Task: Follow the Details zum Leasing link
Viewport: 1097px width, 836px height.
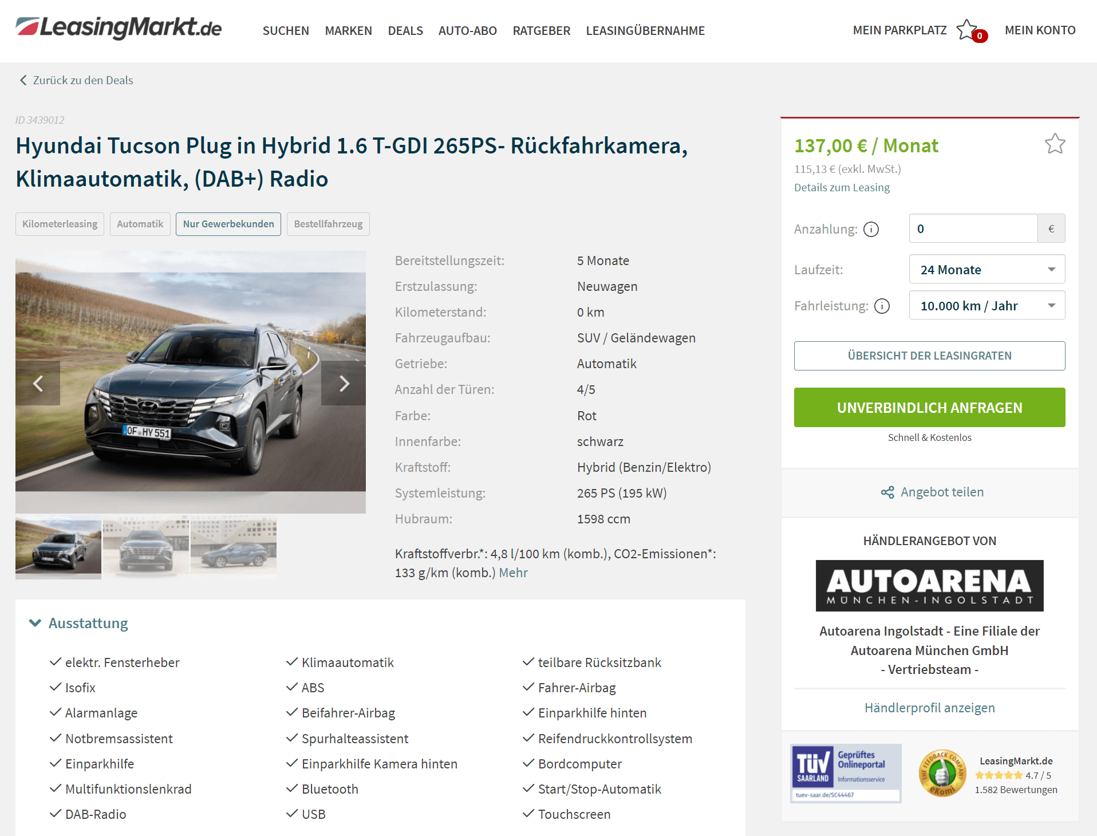Action: [x=842, y=187]
